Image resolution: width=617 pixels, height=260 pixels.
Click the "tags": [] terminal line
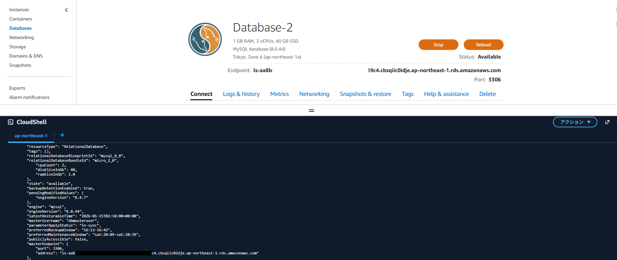tap(39, 151)
